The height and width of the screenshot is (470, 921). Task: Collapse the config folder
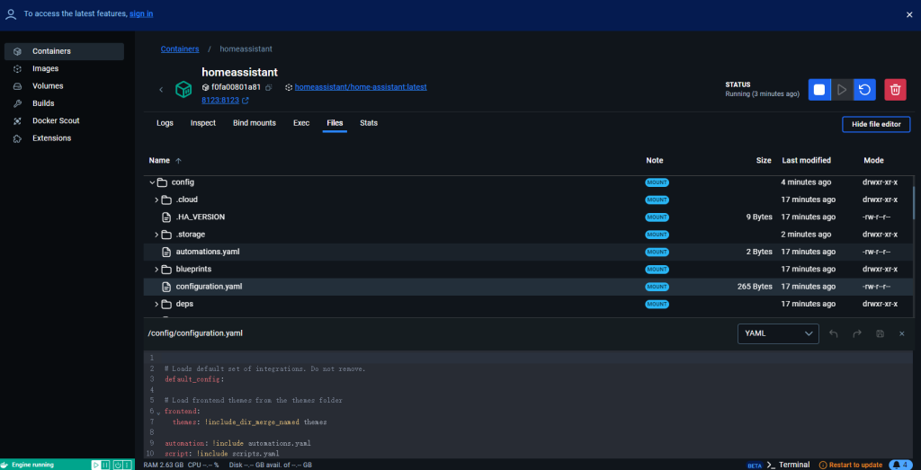point(153,182)
